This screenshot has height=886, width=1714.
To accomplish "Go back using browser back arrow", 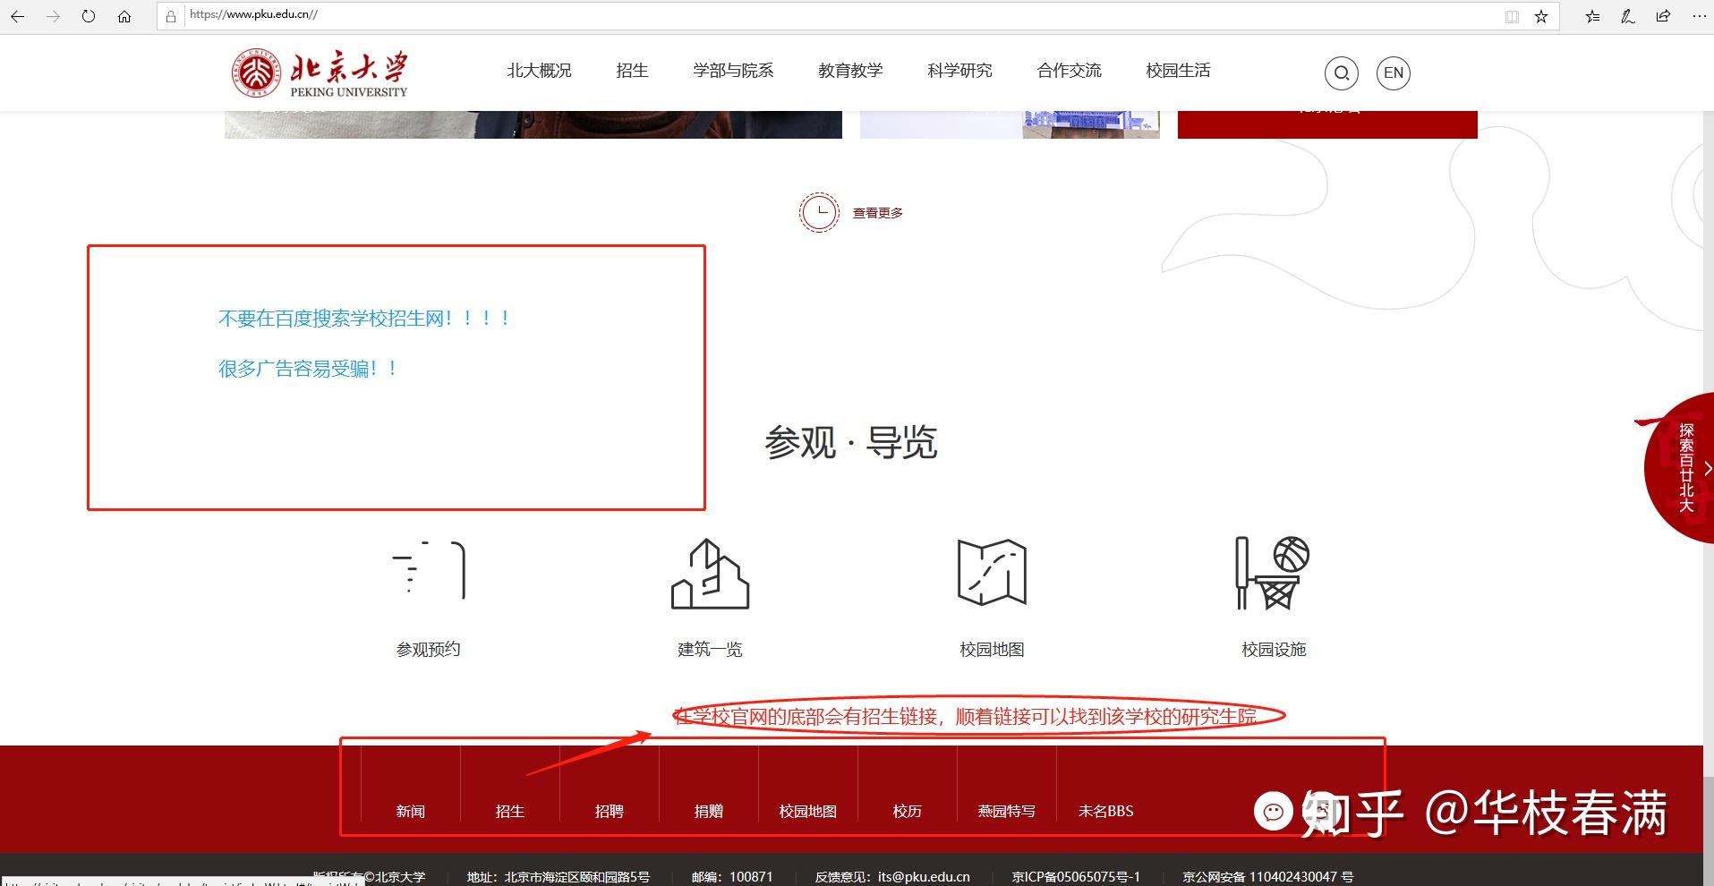I will (x=18, y=16).
